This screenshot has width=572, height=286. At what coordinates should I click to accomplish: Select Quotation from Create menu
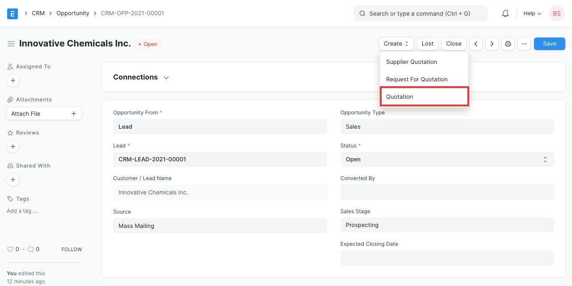[x=424, y=97]
